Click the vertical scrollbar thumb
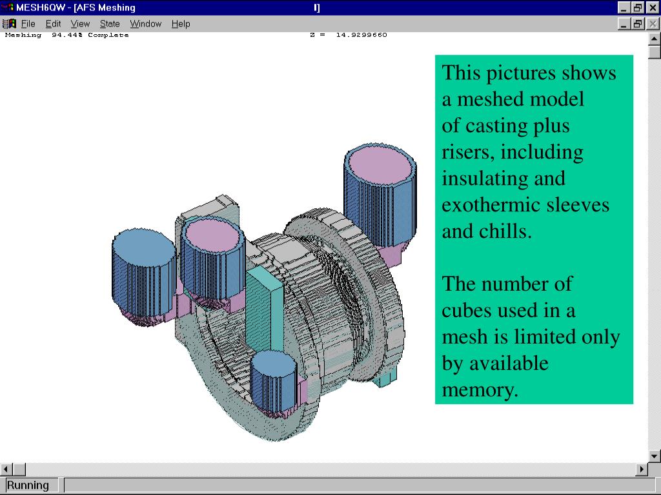661x495 pixels. 654,52
